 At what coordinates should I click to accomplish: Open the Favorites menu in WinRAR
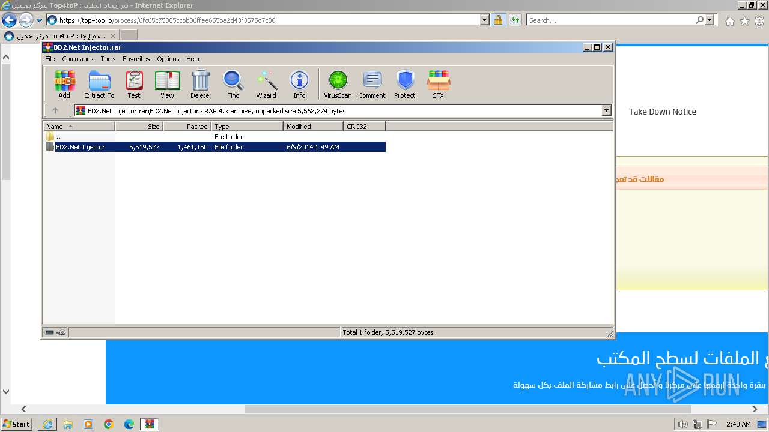click(136, 59)
